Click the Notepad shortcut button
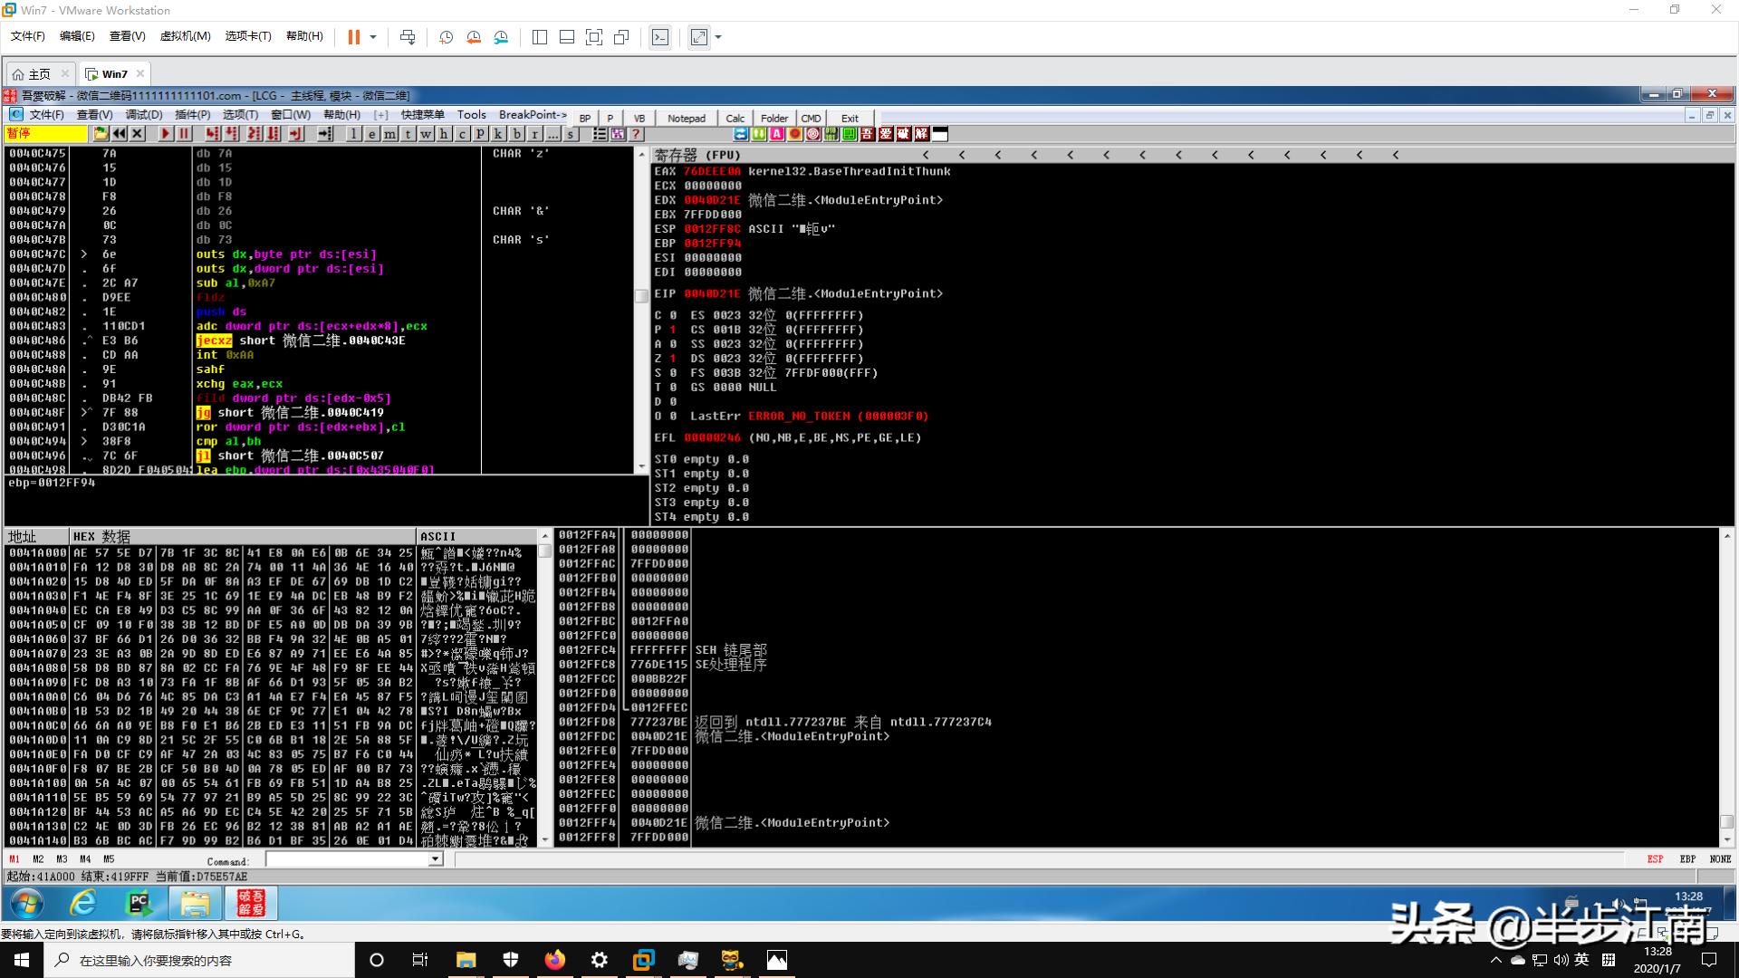The width and height of the screenshot is (1739, 978). pyautogui.click(x=686, y=119)
